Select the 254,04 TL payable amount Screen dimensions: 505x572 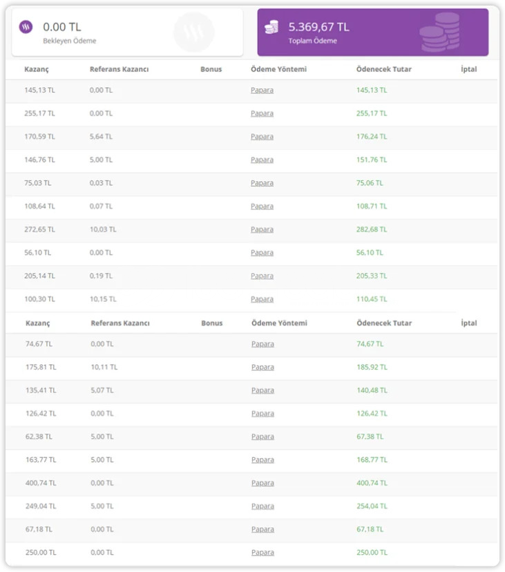coord(372,506)
